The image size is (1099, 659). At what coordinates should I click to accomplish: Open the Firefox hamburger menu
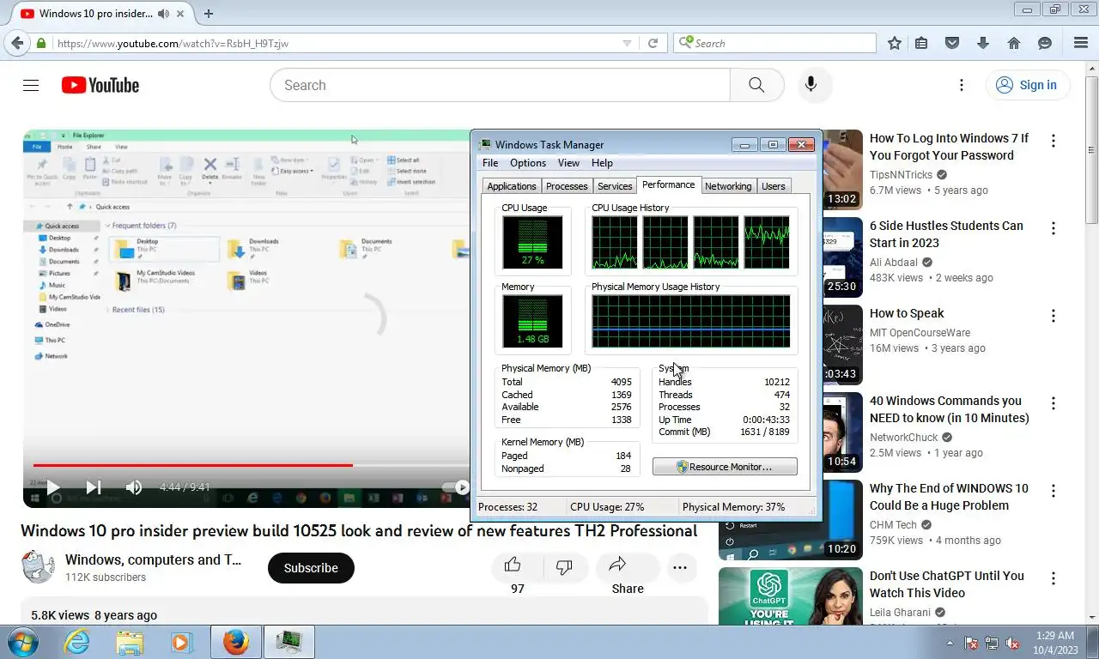pos(1081,43)
